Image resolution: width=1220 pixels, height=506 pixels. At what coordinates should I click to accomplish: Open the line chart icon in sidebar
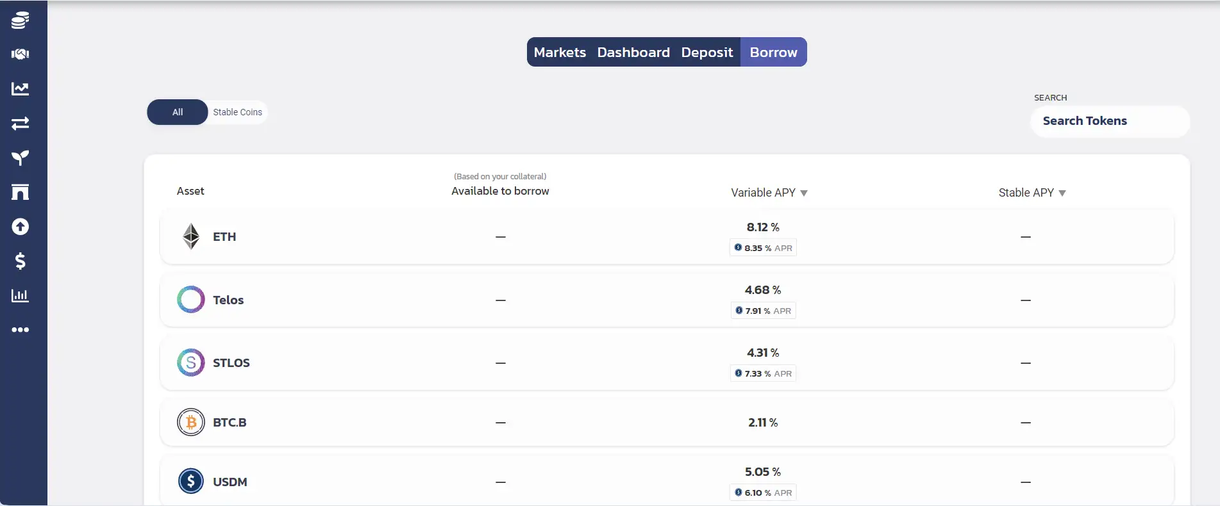[20, 89]
